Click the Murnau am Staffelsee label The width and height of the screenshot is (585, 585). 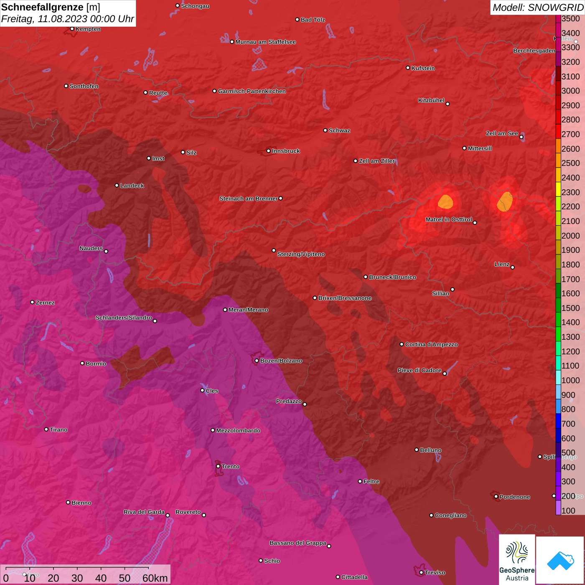click(x=265, y=42)
